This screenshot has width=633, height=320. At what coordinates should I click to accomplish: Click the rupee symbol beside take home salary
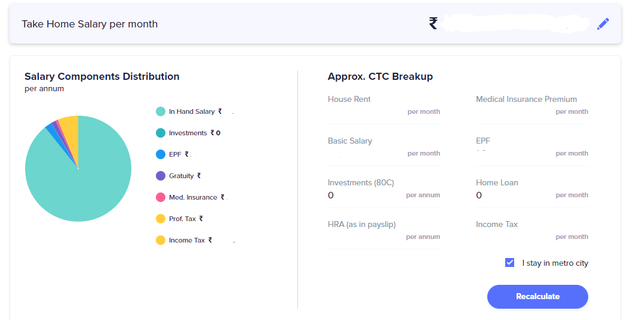coord(433,24)
